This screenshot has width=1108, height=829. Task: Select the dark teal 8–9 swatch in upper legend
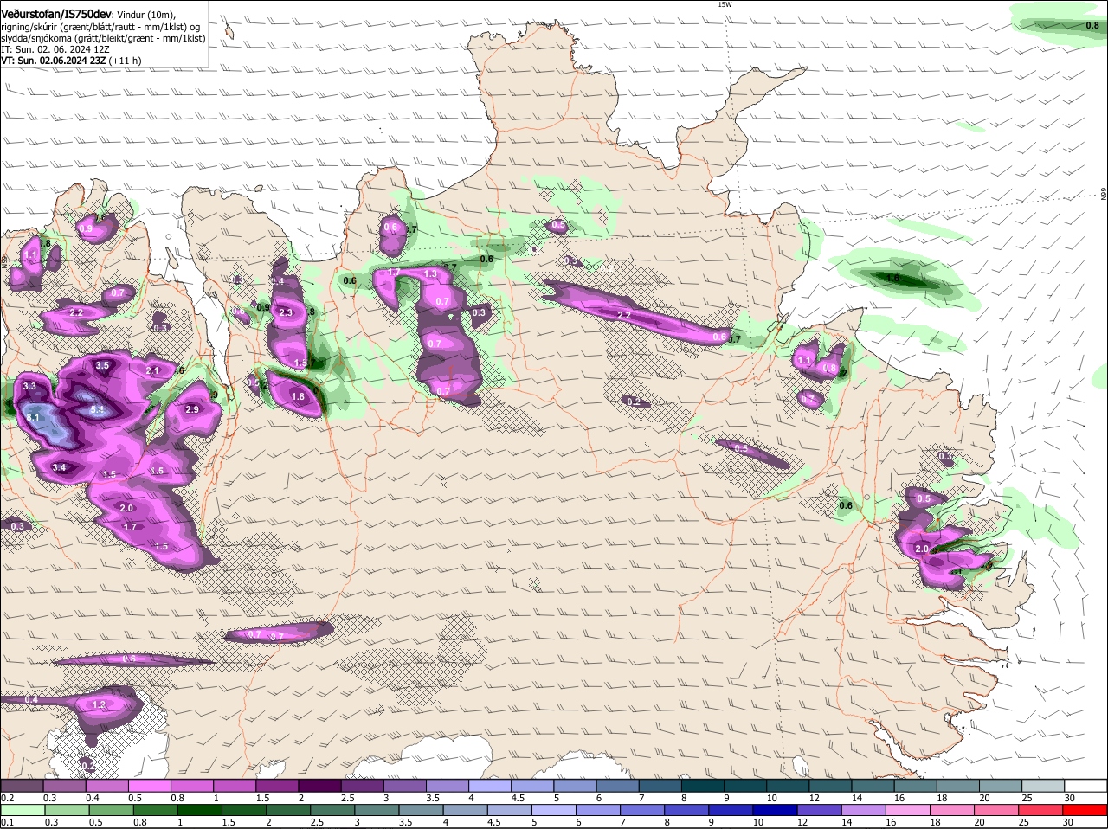click(x=704, y=786)
